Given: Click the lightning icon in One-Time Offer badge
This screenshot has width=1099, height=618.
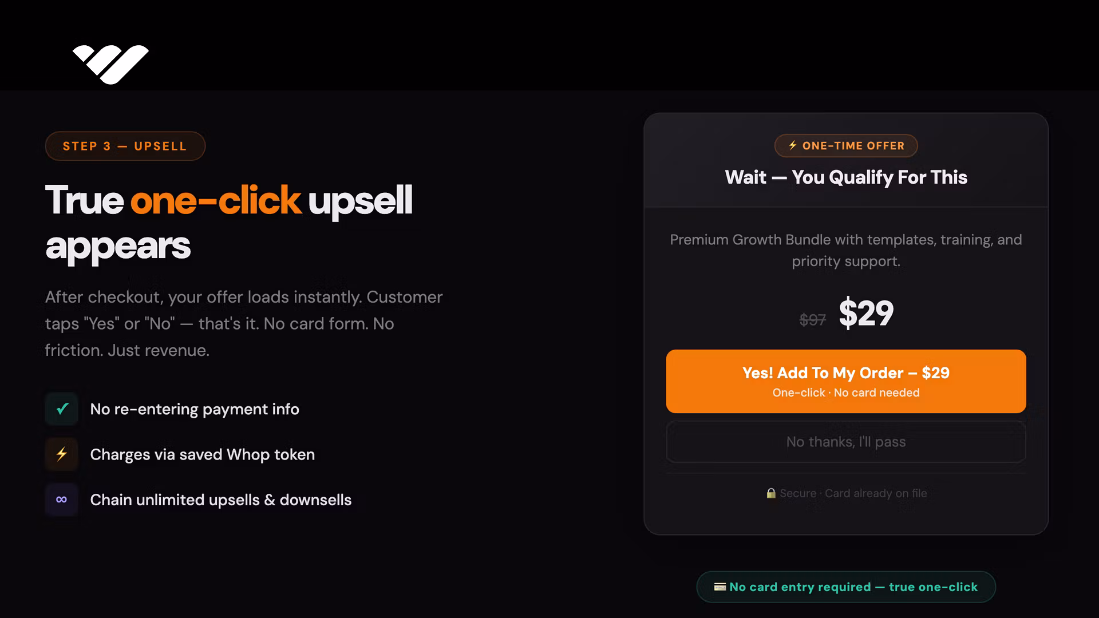Looking at the screenshot, I should click(793, 145).
